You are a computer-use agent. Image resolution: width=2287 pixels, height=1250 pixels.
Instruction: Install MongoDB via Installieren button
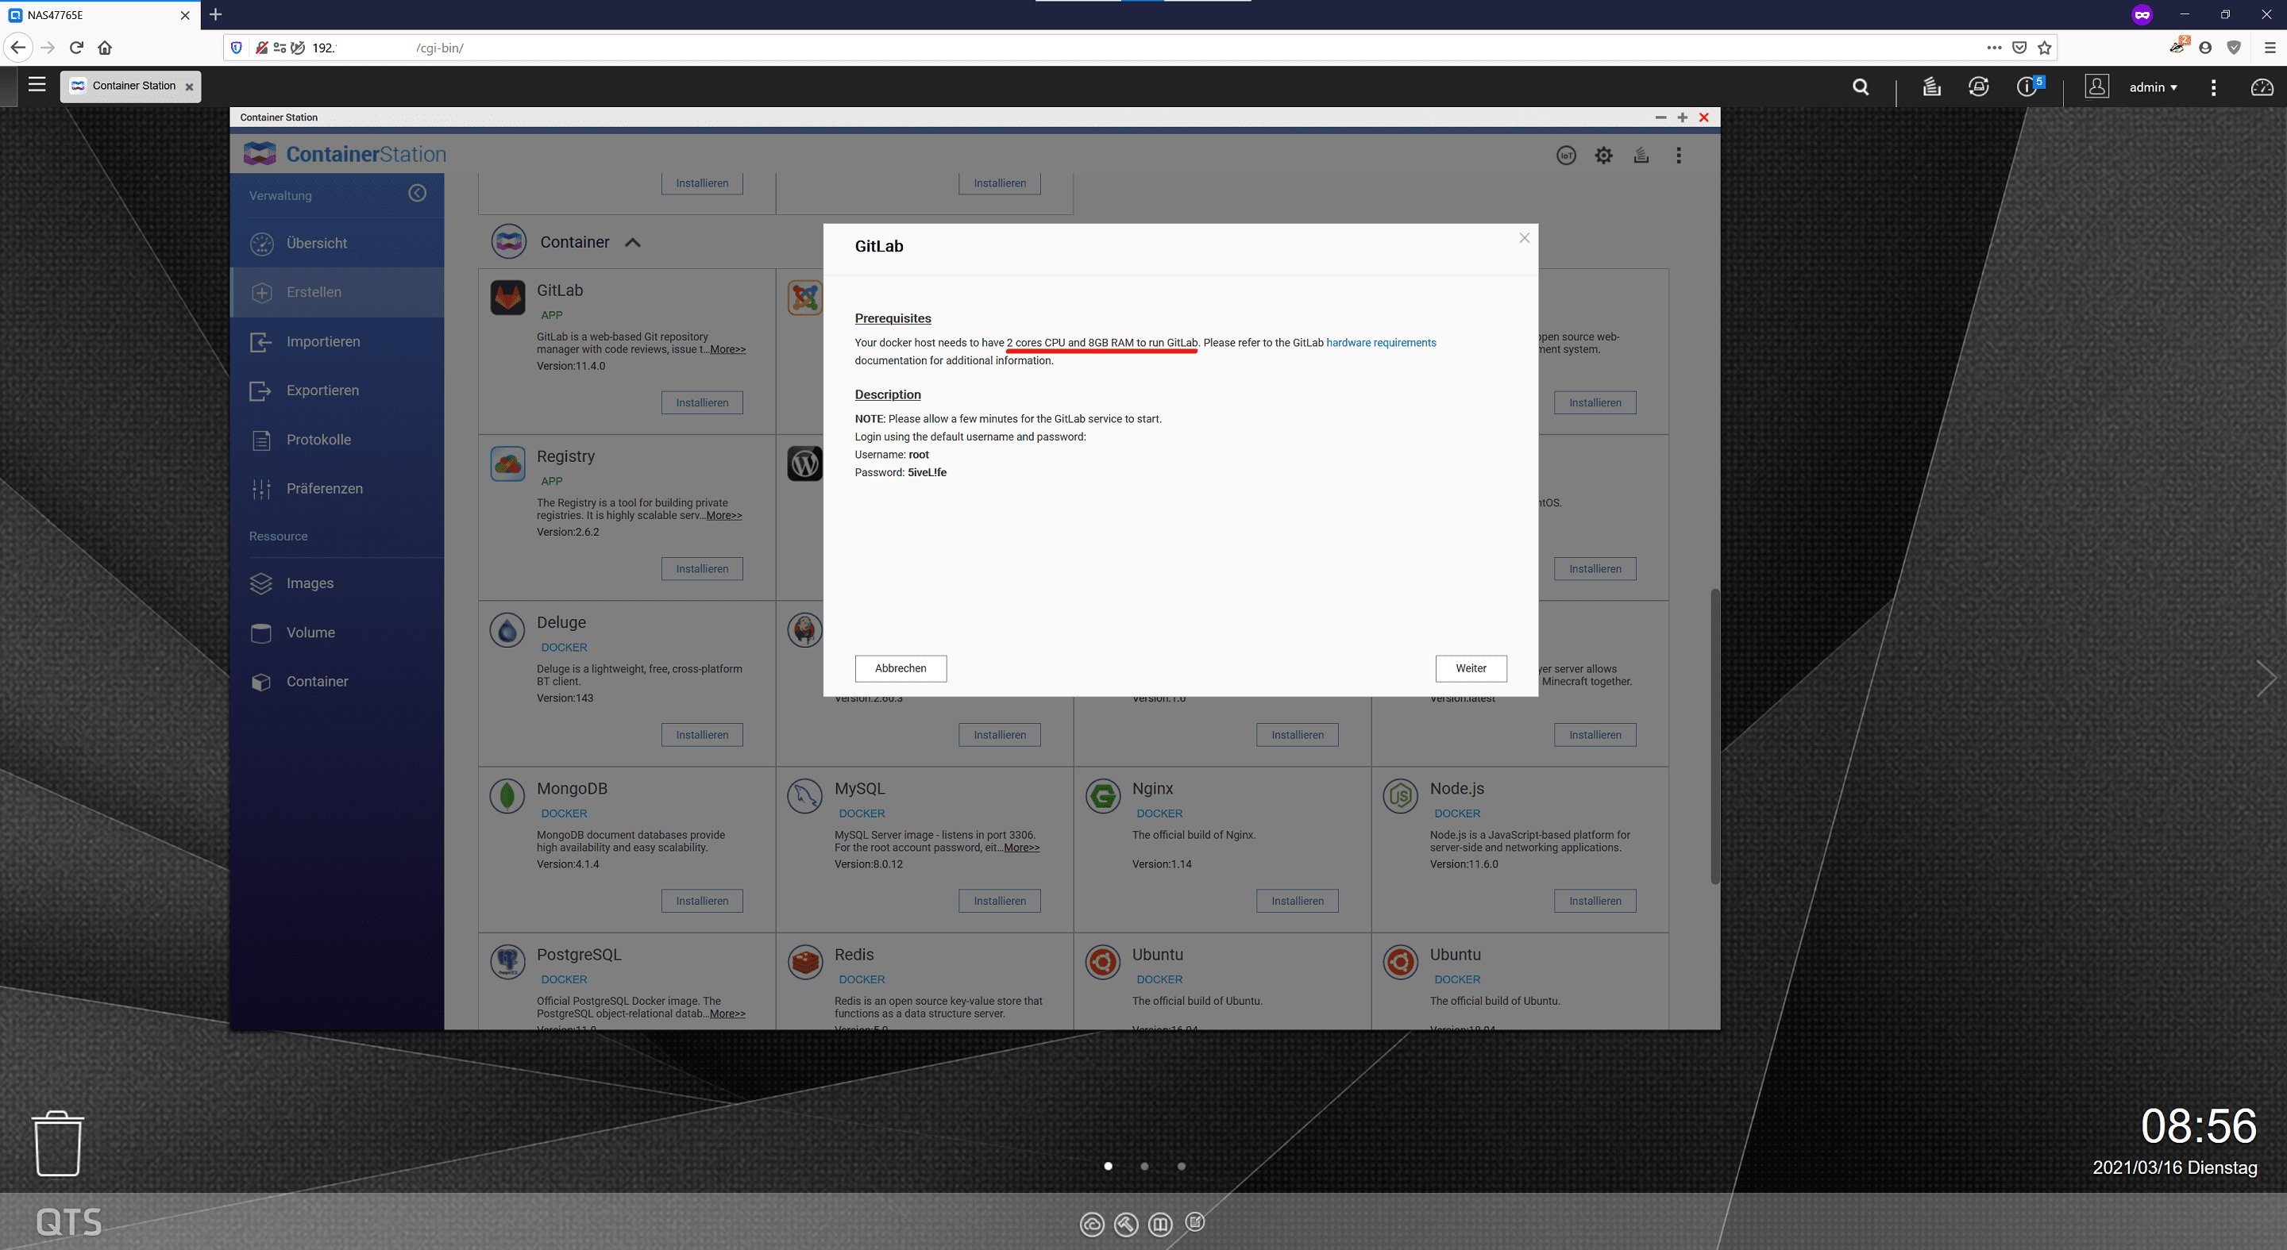pyautogui.click(x=702, y=901)
